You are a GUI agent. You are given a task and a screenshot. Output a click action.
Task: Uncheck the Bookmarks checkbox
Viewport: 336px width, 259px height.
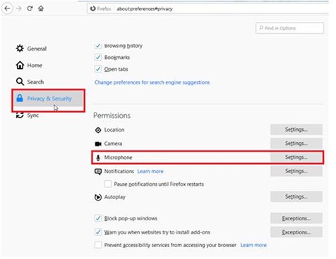point(98,57)
